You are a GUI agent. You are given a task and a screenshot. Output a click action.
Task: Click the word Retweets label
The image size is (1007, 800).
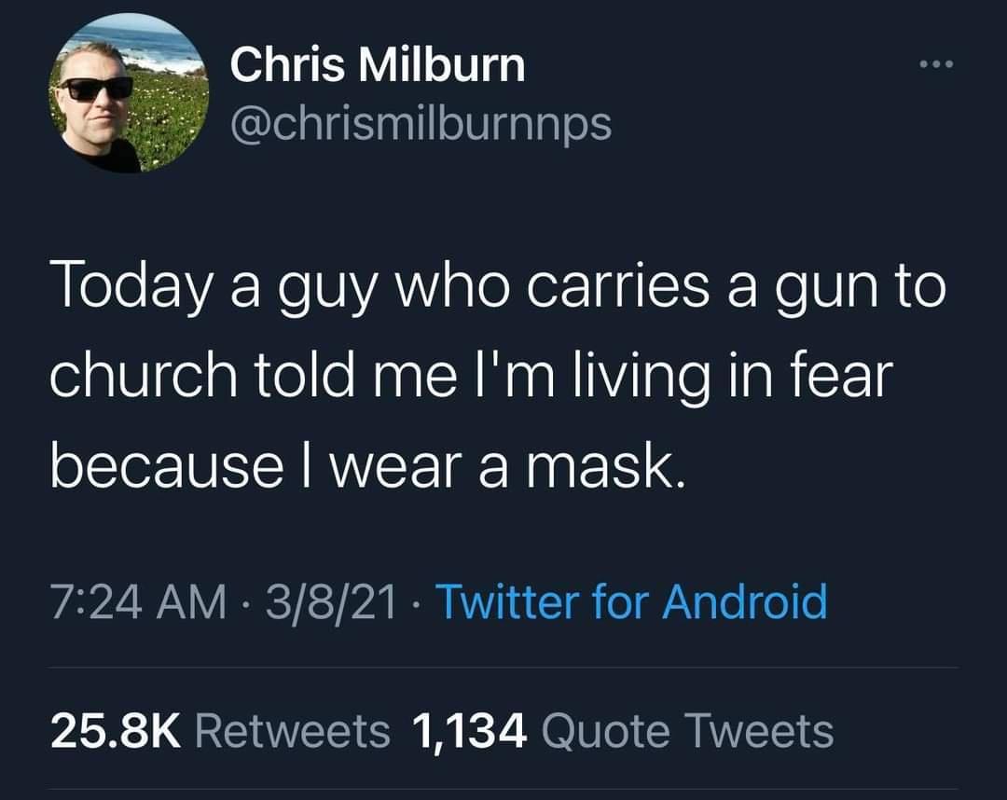(x=293, y=731)
